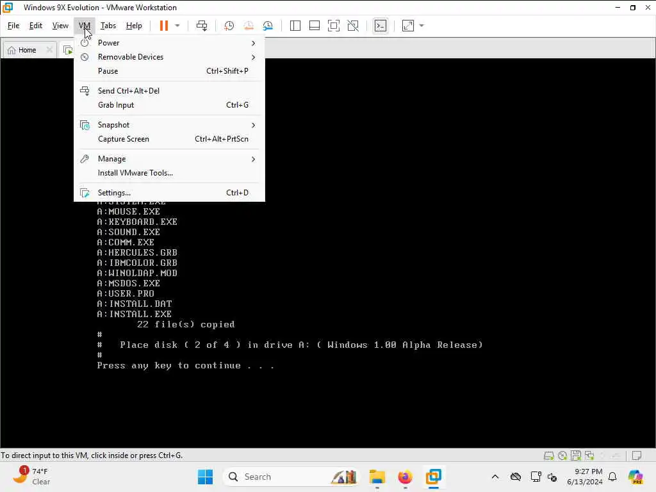
Task: Select Capture Screen from the menu
Action: click(x=169, y=139)
